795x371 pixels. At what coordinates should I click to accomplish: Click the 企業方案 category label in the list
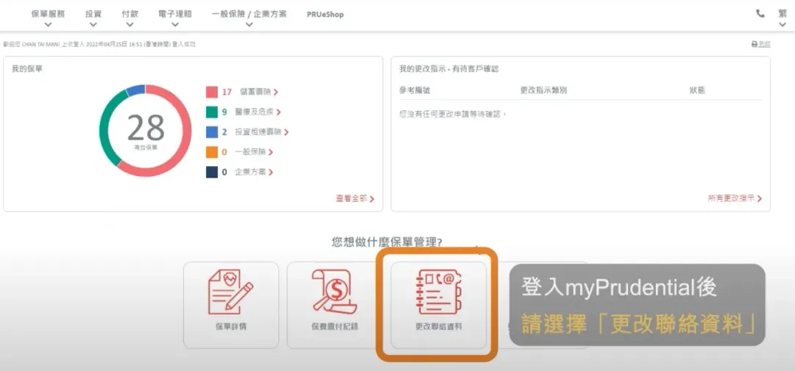tap(250, 172)
